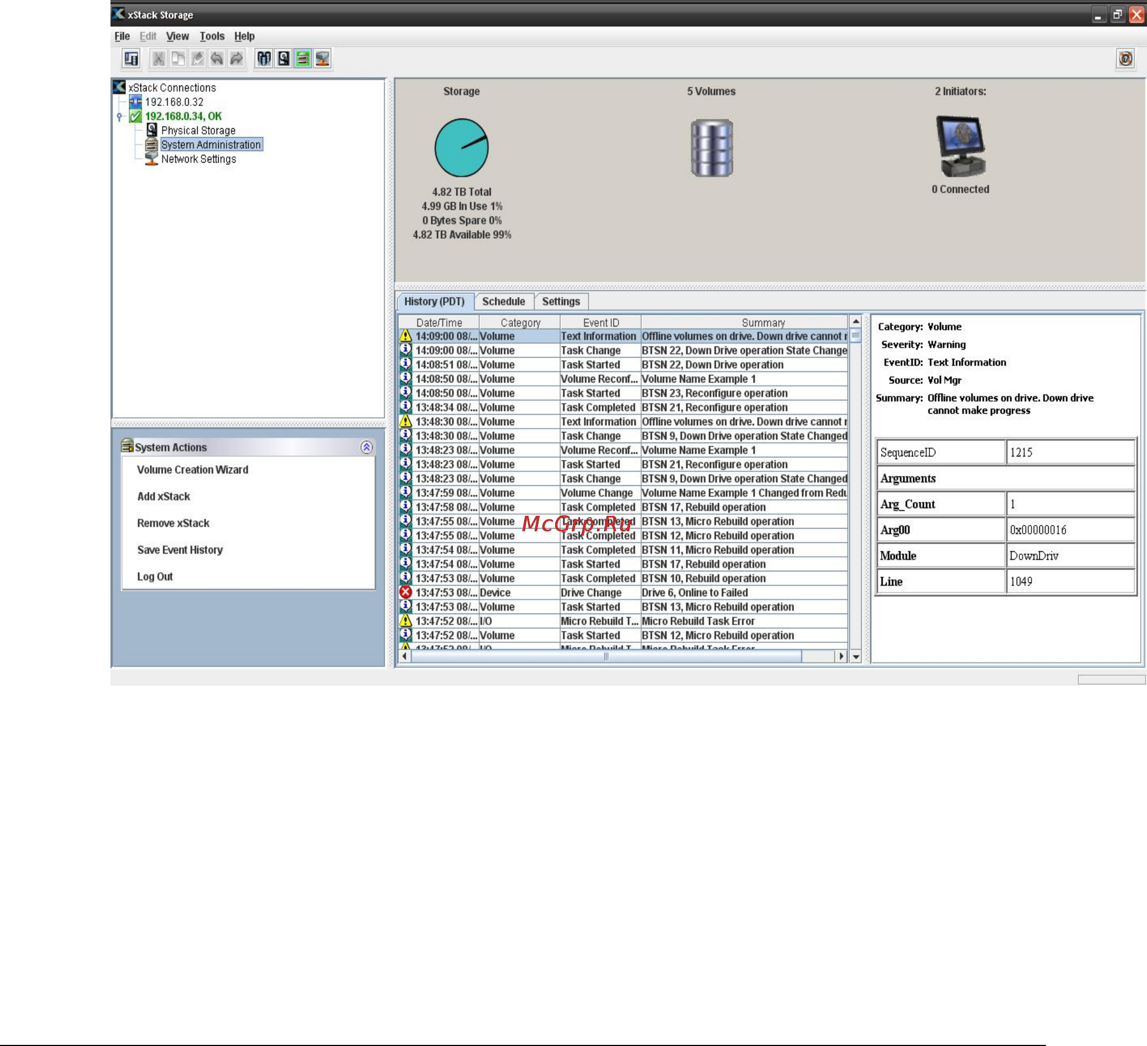Click Save Event History action
This screenshot has height=1046, width=1147.
coord(180,550)
